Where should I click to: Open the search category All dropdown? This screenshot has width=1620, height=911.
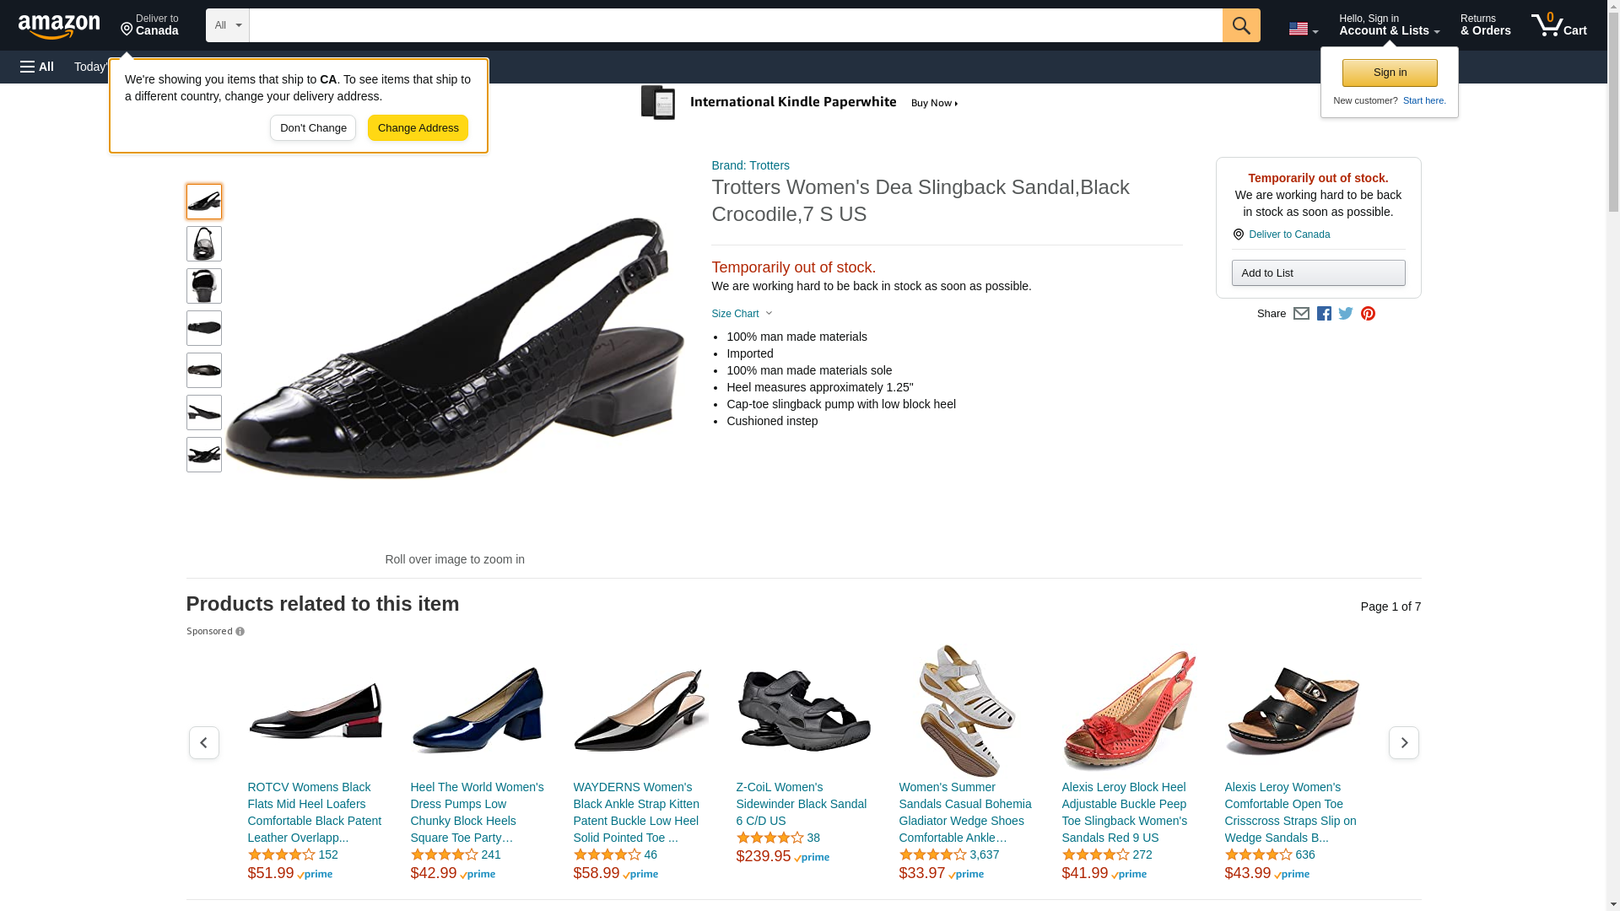coord(228,25)
